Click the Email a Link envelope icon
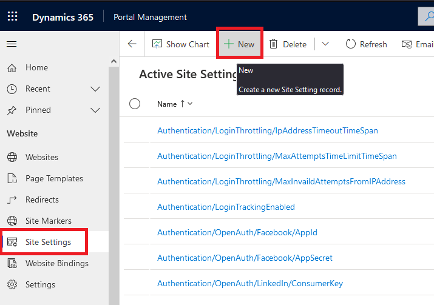Viewport: 434px width, 305px height. coord(407,44)
